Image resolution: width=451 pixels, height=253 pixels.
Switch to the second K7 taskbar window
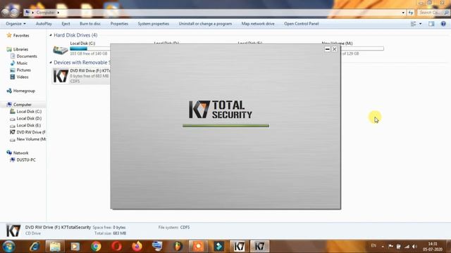point(260,247)
